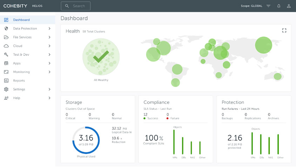
Task: Expand the Settings submenu chevron
Action: (x=49, y=89)
